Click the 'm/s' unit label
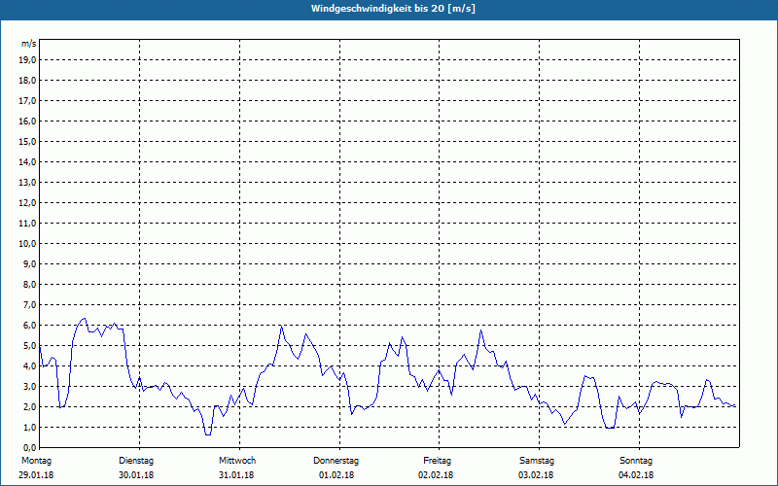The width and height of the screenshot is (778, 486). coord(28,44)
